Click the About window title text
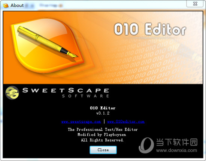The width and height of the screenshot is (206, 161). pos(17,5)
